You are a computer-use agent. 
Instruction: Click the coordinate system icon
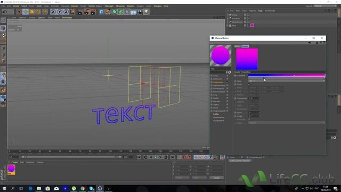click(73, 12)
